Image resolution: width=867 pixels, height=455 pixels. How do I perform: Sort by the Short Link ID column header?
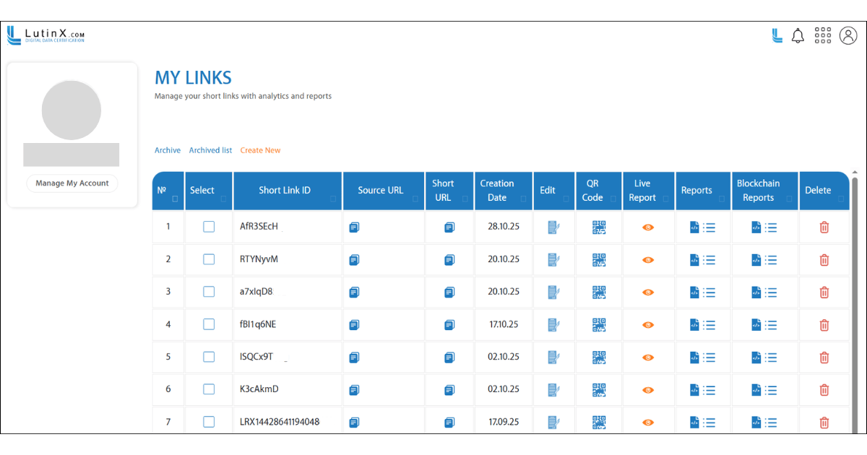[x=285, y=191]
